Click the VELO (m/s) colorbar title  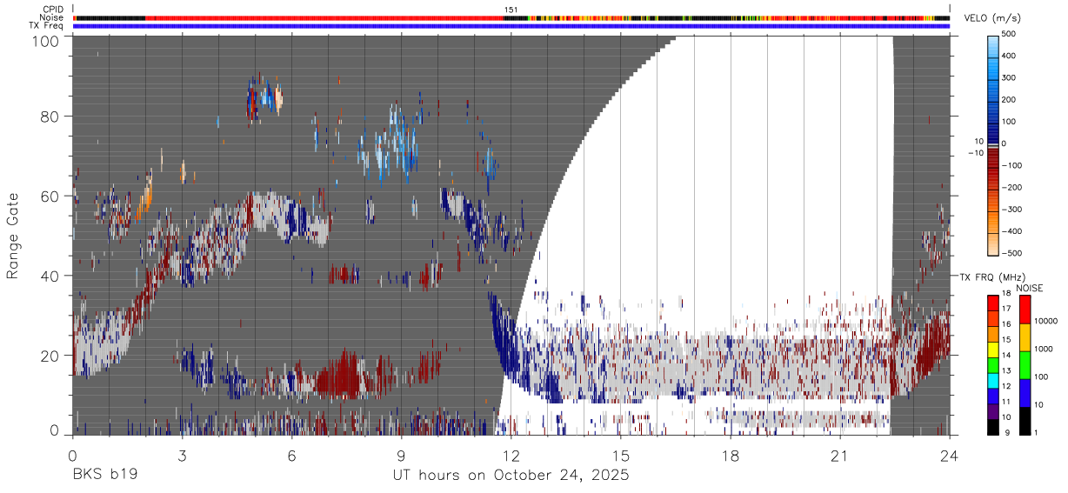(x=992, y=18)
